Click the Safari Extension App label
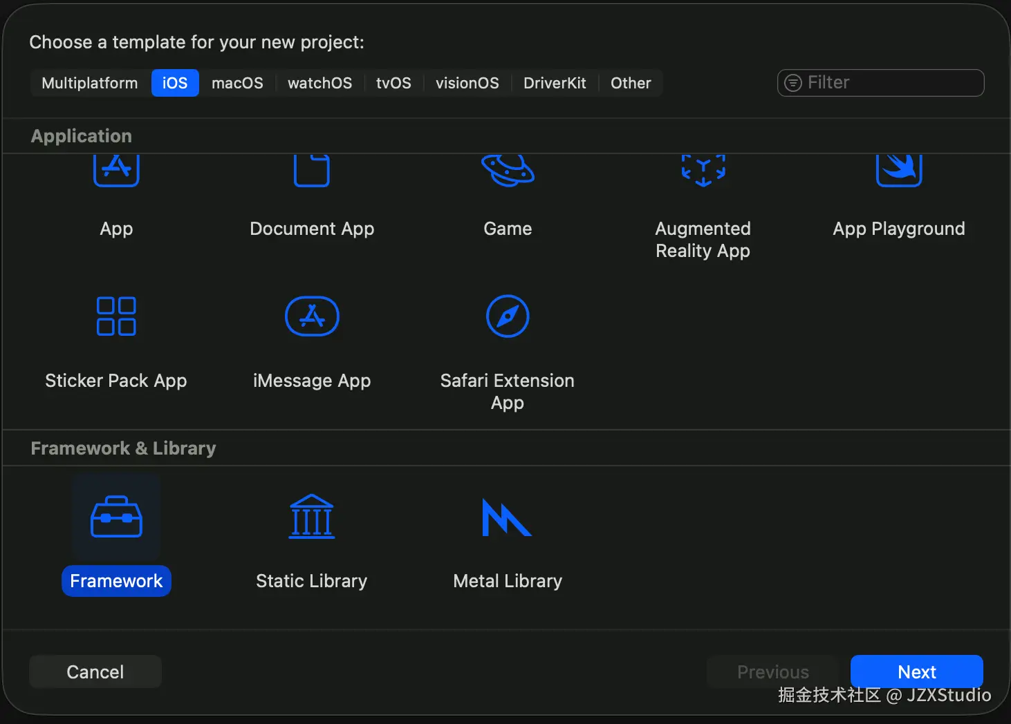Image resolution: width=1011 pixels, height=724 pixels. click(508, 392)
